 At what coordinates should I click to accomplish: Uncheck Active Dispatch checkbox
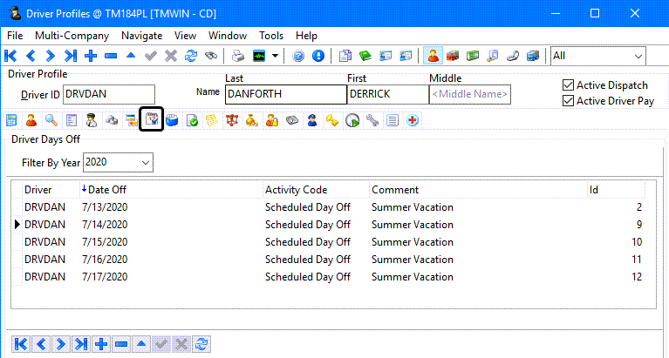point(569,85)
